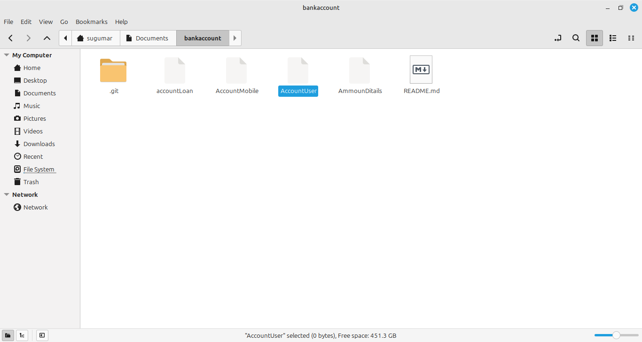
Task: Collapse the Network section
Action: point(7,194)
